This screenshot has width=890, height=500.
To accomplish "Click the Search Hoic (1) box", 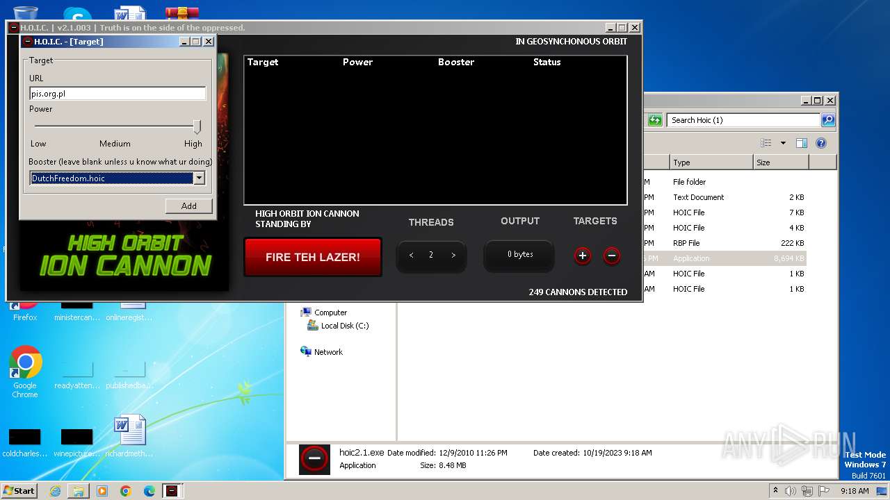I will 743,120.
